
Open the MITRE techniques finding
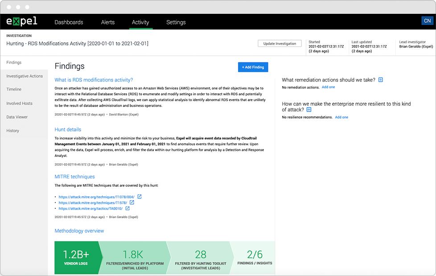74,177
